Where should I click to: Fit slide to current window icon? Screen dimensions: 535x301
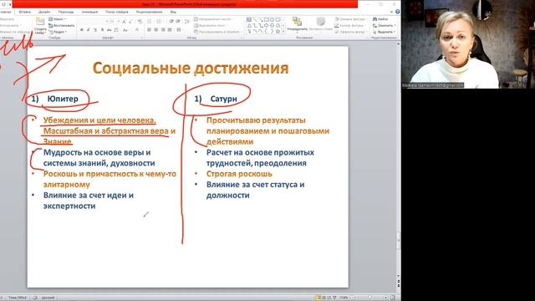[393, 298]
